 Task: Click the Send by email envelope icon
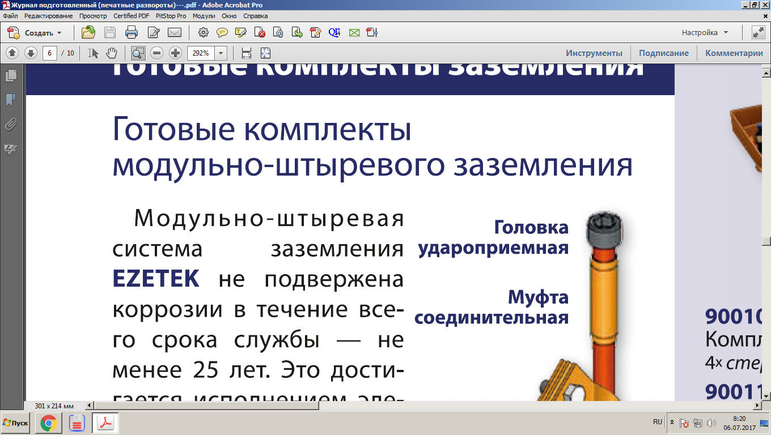tap(174, 32)
